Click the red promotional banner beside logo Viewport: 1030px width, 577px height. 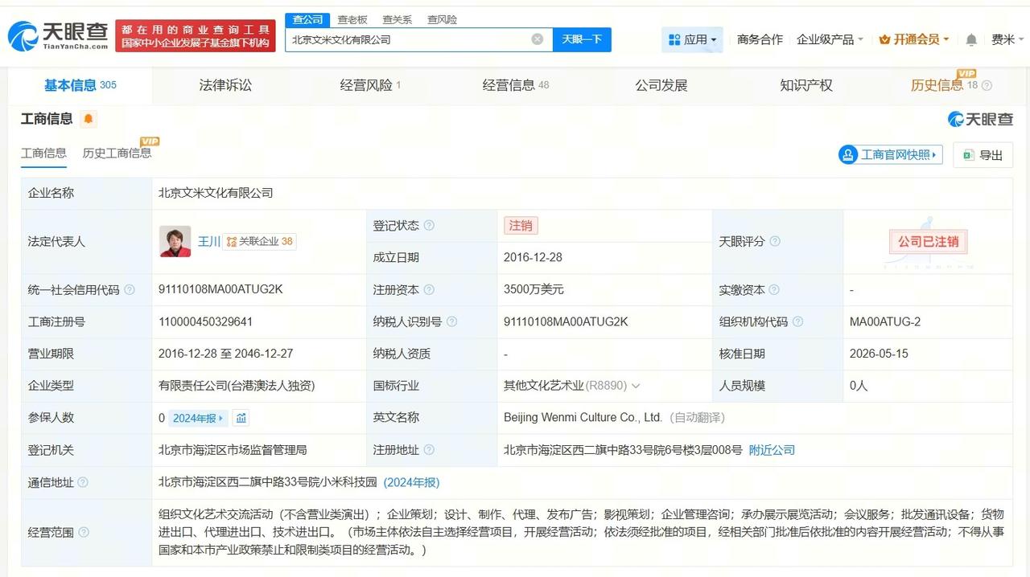(196, 36)
